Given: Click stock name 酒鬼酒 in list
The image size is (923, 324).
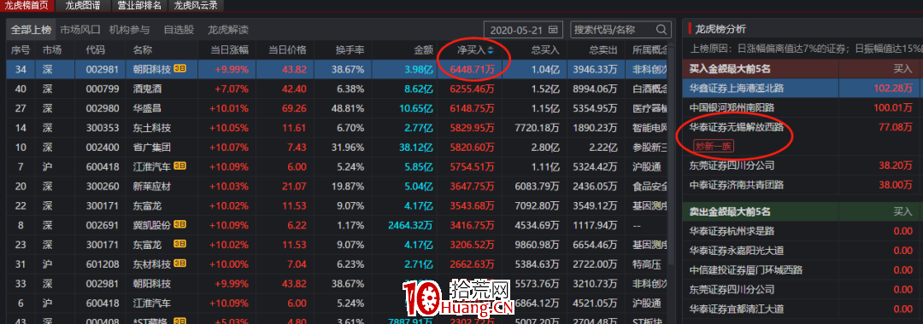Looking at the screenshot, I should click(x=148, y=89).
